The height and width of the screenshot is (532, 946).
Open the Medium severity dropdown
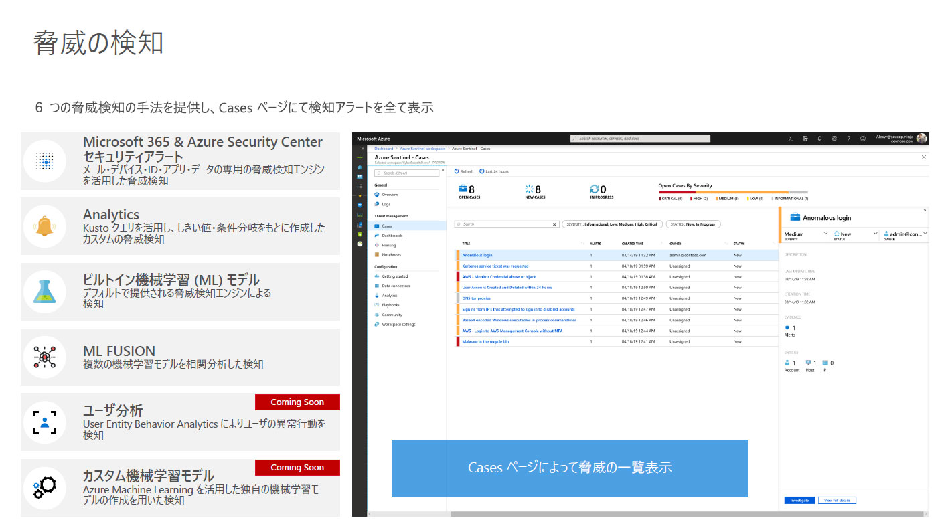(805, 234)
